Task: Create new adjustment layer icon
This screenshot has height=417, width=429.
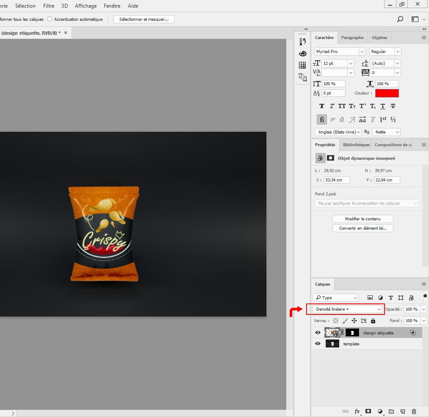Action: click(380, 411)
